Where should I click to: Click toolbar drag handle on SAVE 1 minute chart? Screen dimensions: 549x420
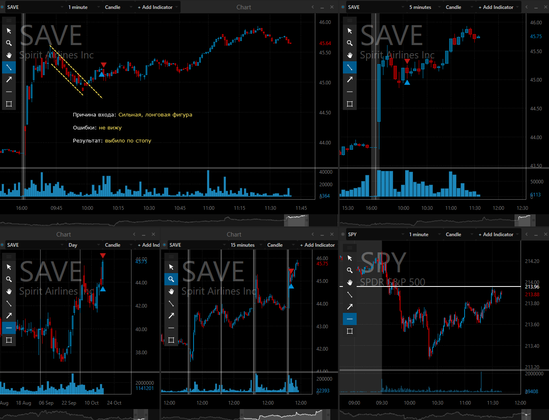(9, 20)
